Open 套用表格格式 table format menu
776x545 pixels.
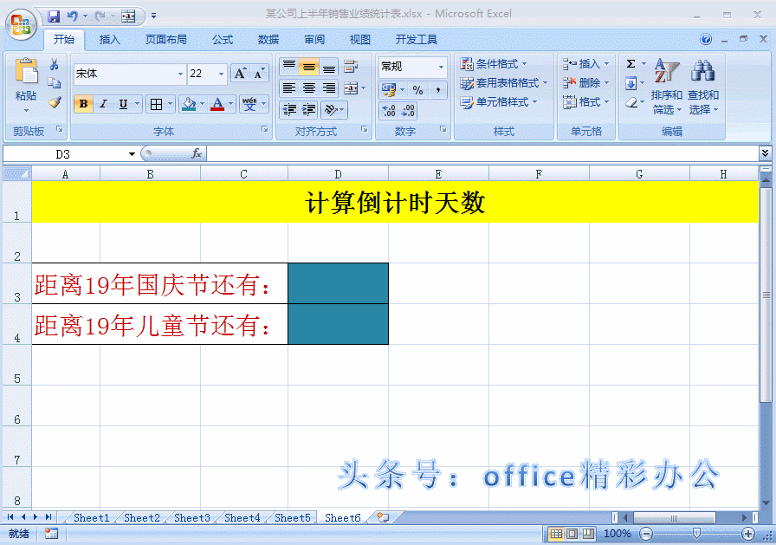(x=503, y=82)
